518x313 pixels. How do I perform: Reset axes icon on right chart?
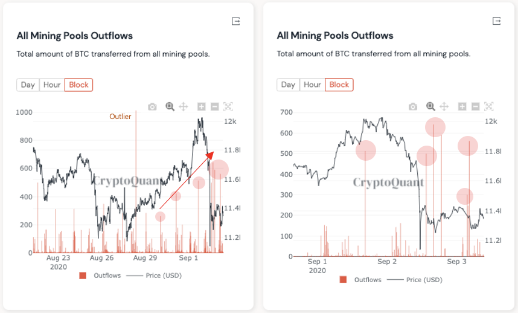[488, 107]
